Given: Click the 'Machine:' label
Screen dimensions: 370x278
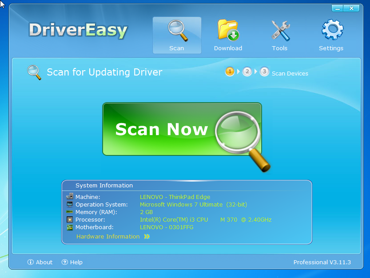Looking at the screenshot, I should [88, 197].
